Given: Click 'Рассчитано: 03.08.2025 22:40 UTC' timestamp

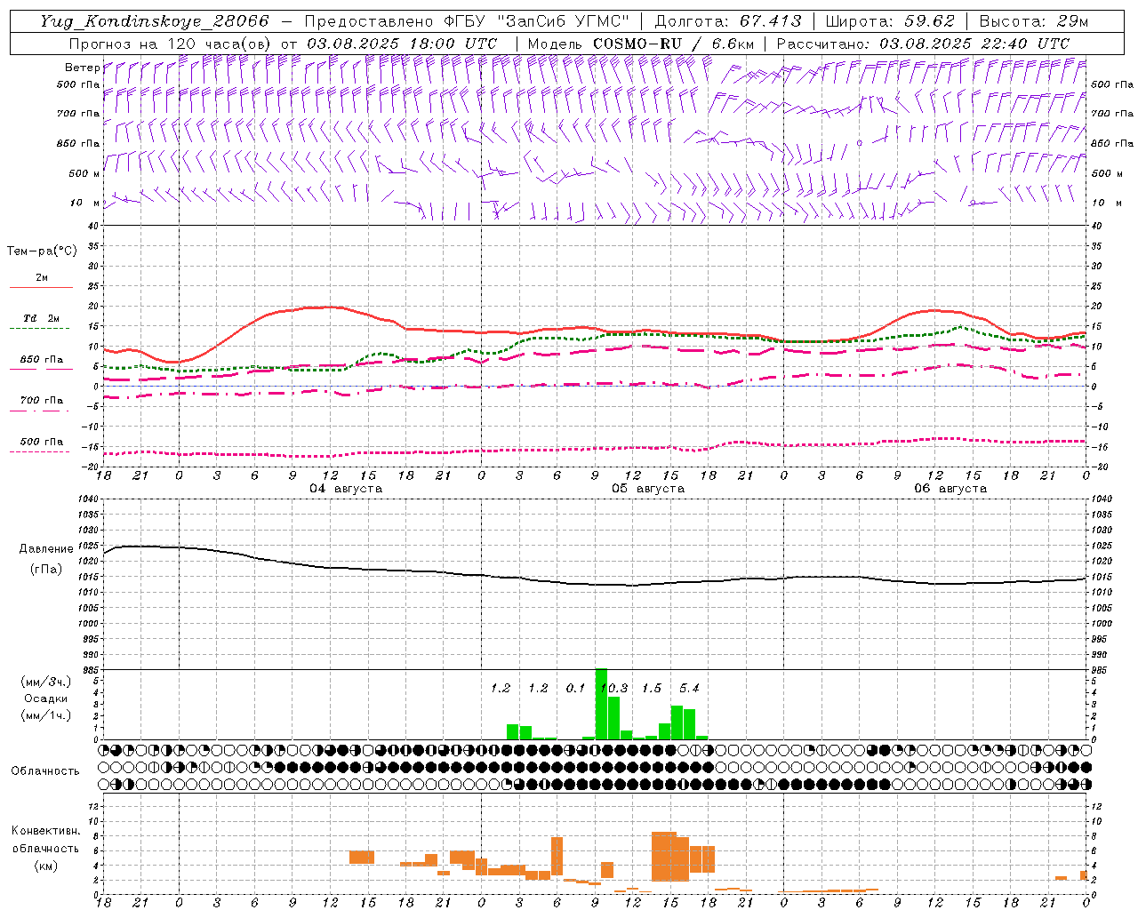Looking at the screenshot, I should [x=923, y=44].
